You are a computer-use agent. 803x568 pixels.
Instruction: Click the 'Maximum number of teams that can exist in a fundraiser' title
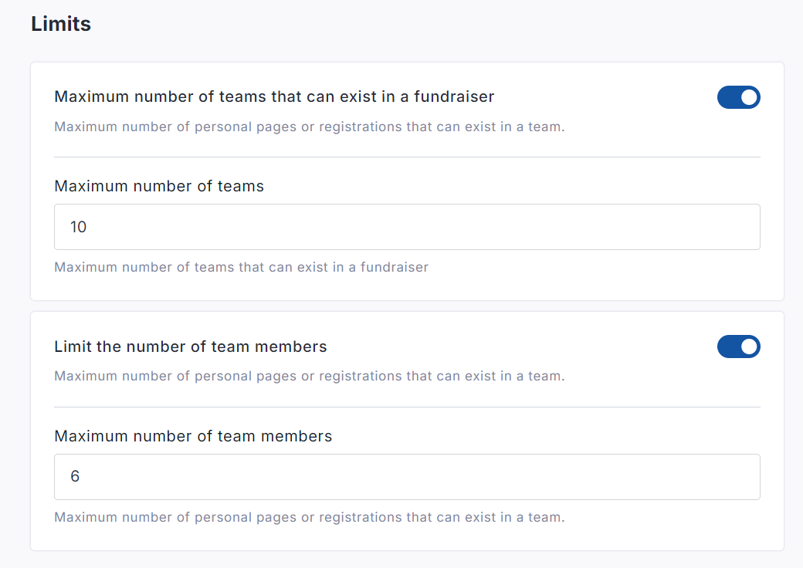274,96
